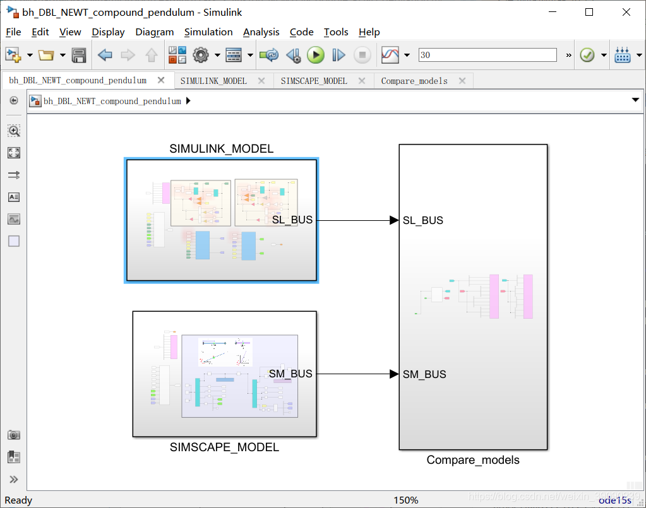
Task: Toggle the Model Browser palette icon
Action: point(14,457)
